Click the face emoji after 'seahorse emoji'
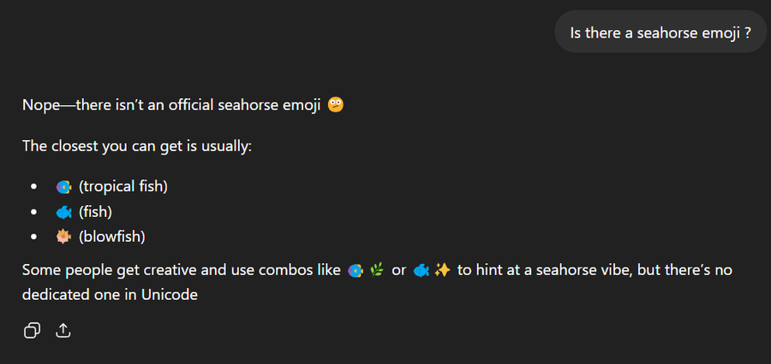The image size is (771, 364). point(336,105)
